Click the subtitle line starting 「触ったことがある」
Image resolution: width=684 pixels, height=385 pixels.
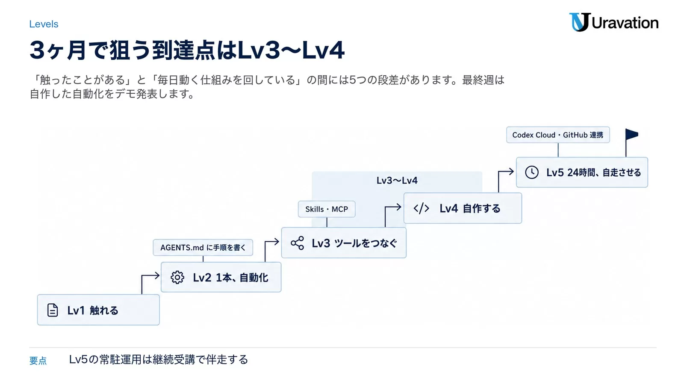[267, 80]
